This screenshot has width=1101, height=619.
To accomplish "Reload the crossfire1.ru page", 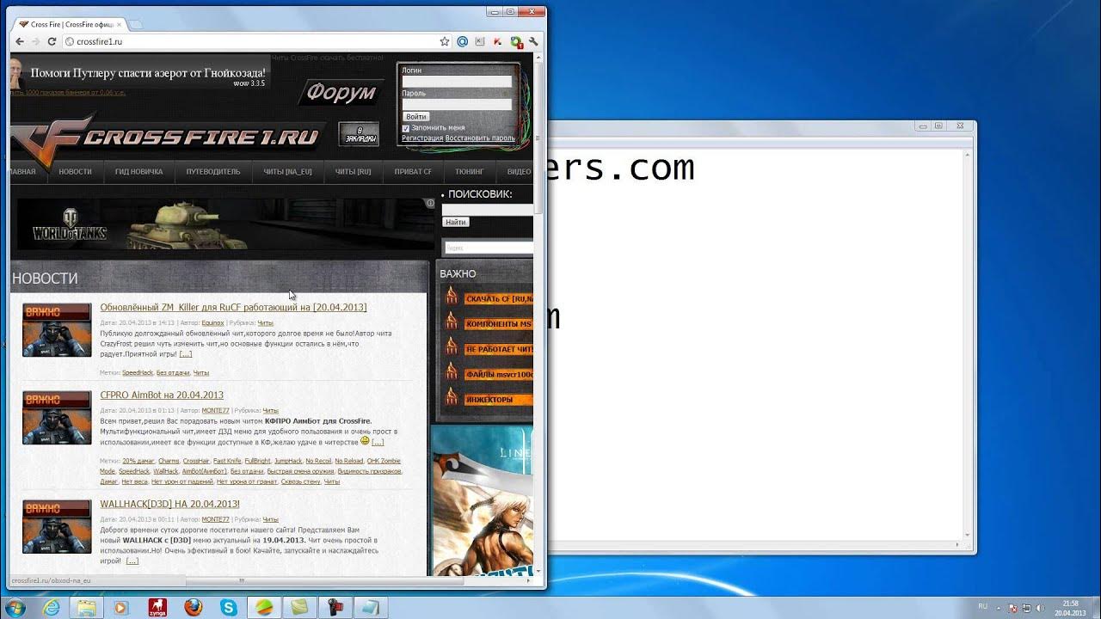I will (52, 41).
